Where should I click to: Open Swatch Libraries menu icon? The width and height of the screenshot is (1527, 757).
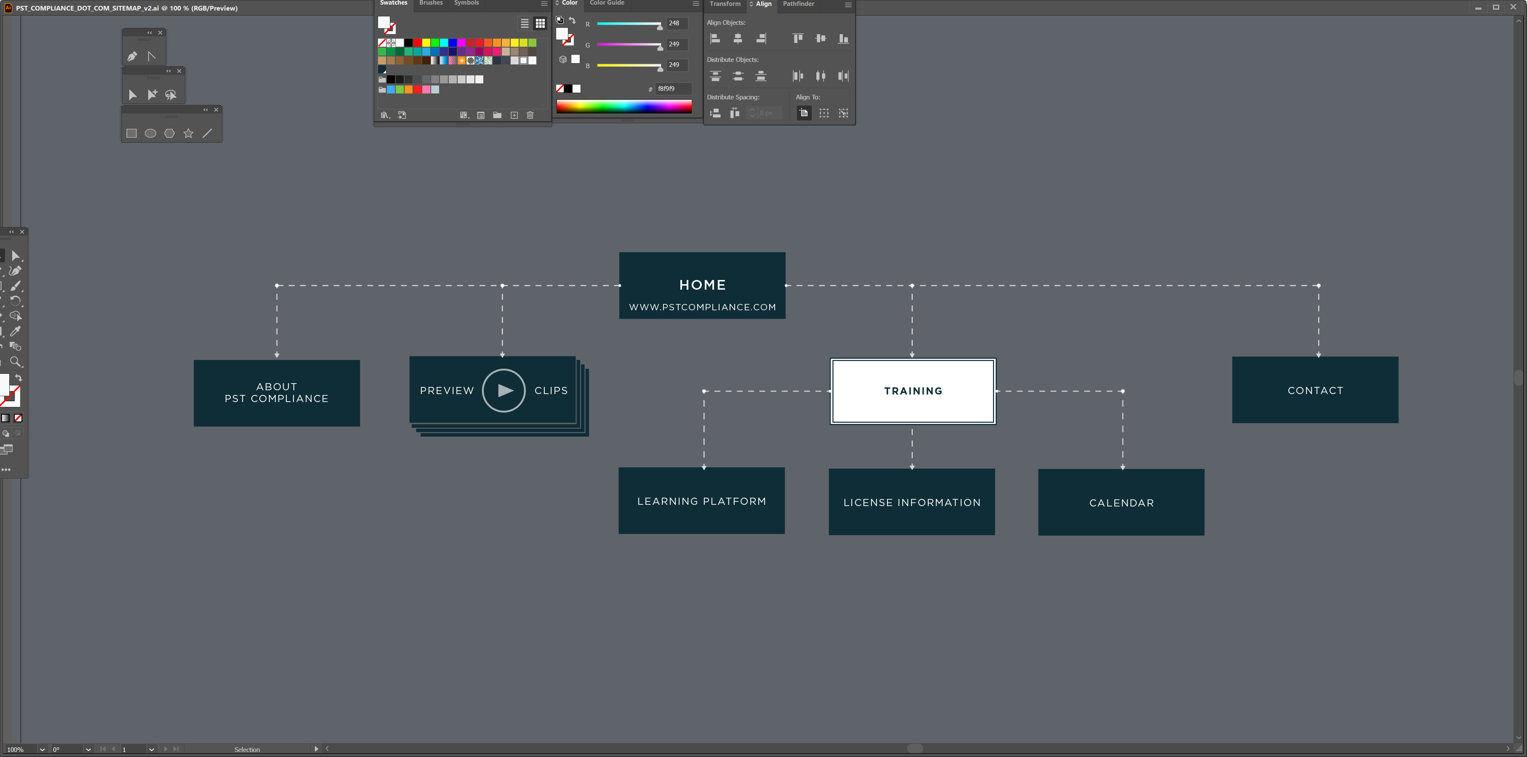point(385,115)
